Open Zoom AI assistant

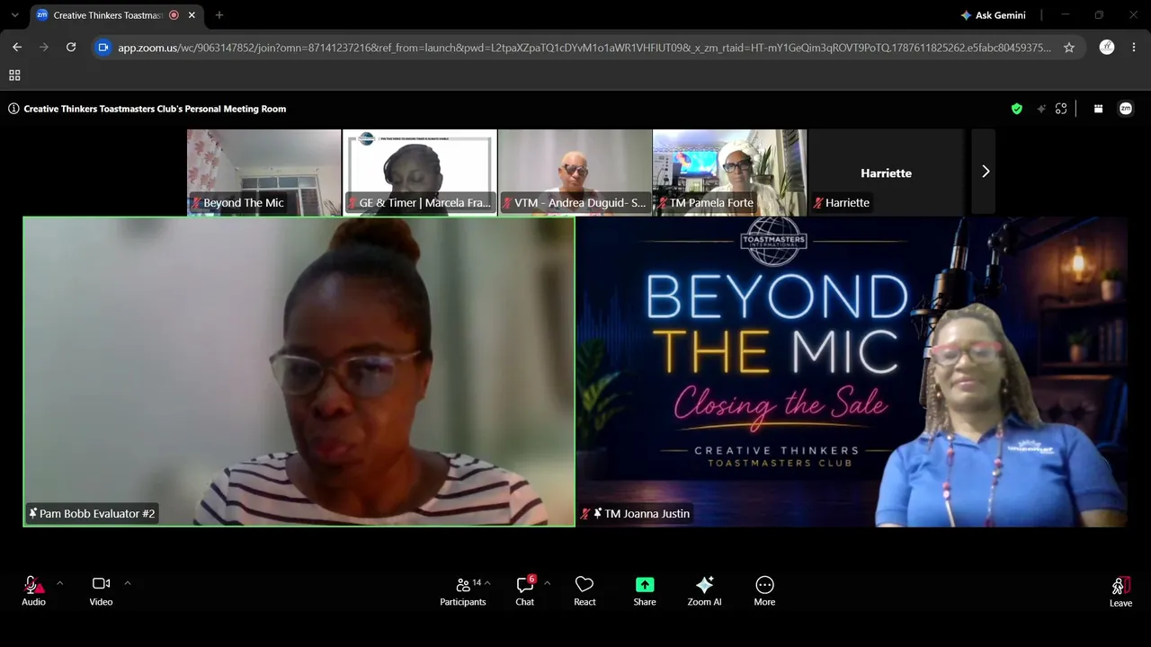point(704,590)
